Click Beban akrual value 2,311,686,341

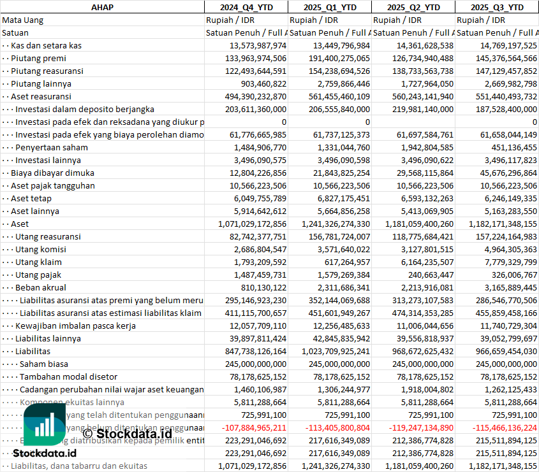click(x=344, y=288)
